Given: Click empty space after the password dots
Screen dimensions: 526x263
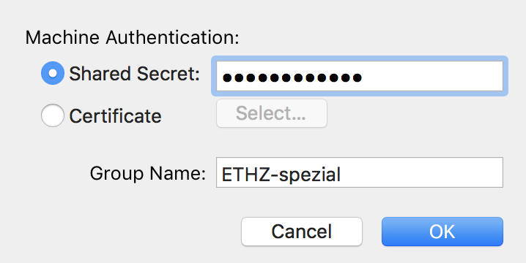Looking at the screenshot, I should click(433, 76).
